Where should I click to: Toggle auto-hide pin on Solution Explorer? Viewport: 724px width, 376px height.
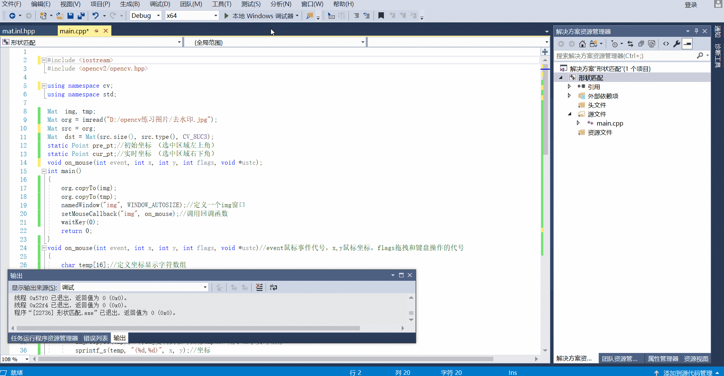pos(696,31)
